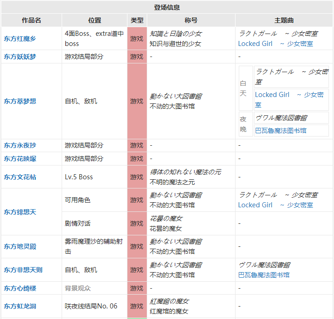Screen dimensions: 334x319
Task: Click the 作品名 column header
Action: point(31,20)
